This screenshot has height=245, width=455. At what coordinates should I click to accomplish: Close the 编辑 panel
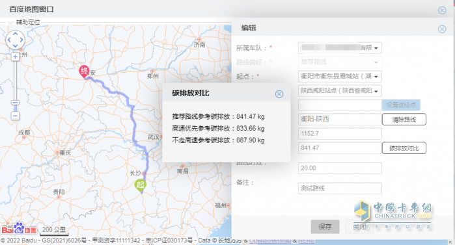[442, 29]
